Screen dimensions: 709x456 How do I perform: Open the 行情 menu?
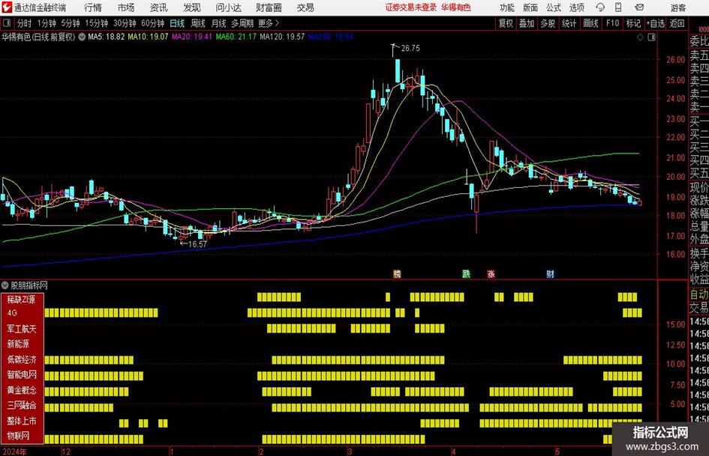[x=93, y=7]
